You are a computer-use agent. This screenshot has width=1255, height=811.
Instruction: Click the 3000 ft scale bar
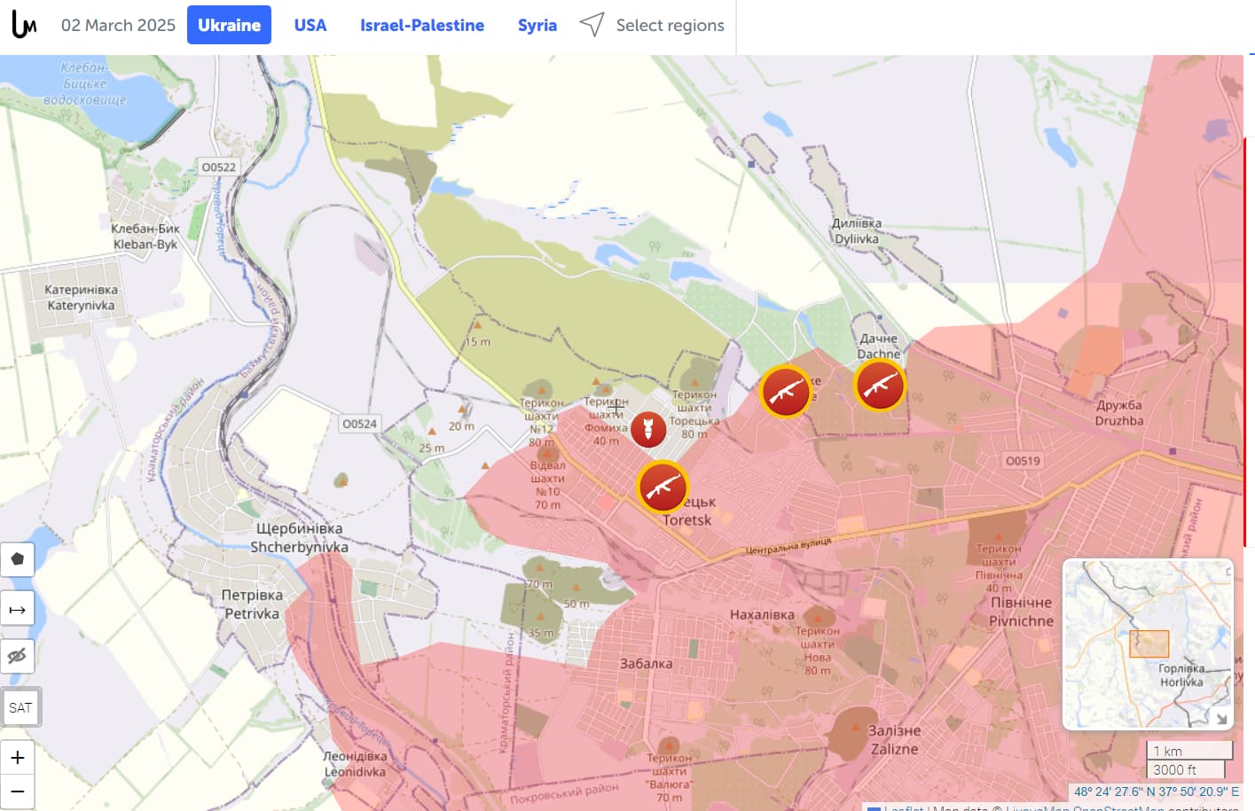point(1185,769)
